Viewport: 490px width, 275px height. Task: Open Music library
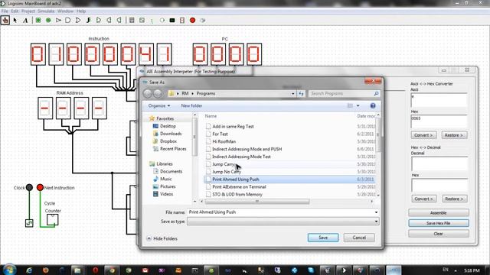(x=166, y=179)
